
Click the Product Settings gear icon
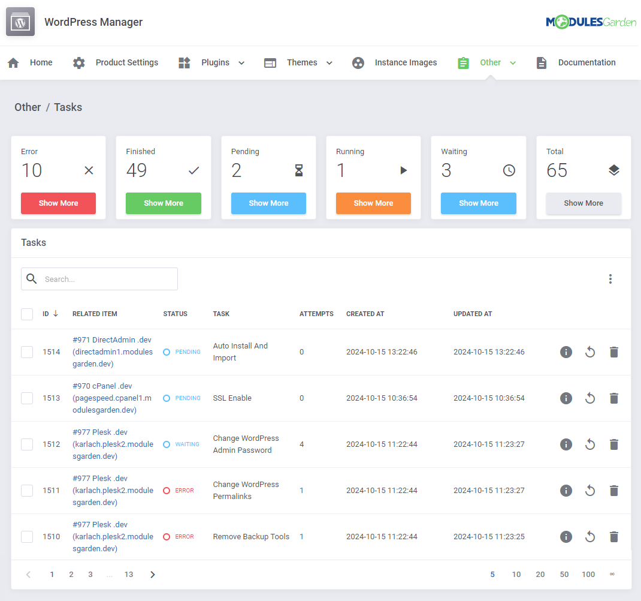pos(79,62)
